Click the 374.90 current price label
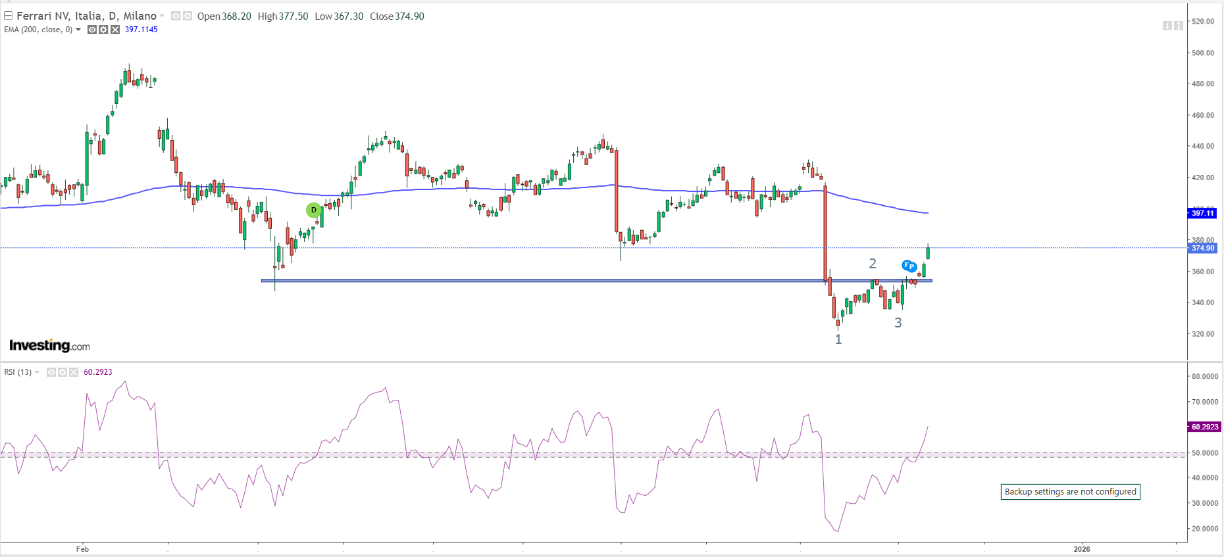1224x557 pixels. [1202, 248]
